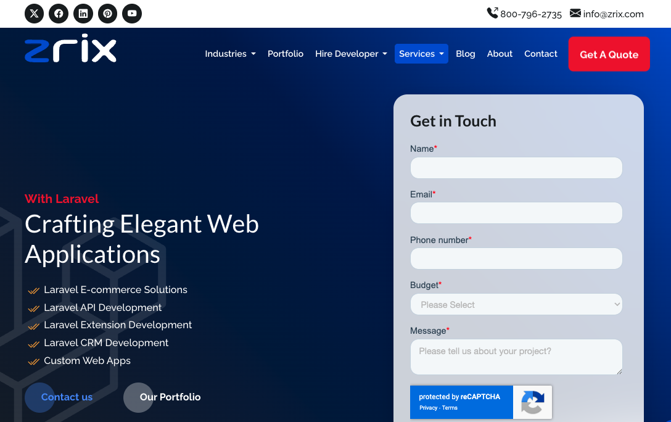Click the checkmark beside Custom Web Apps
This screenshot has width=671, height=422.
pyautogui.click(x=34, y=362)
